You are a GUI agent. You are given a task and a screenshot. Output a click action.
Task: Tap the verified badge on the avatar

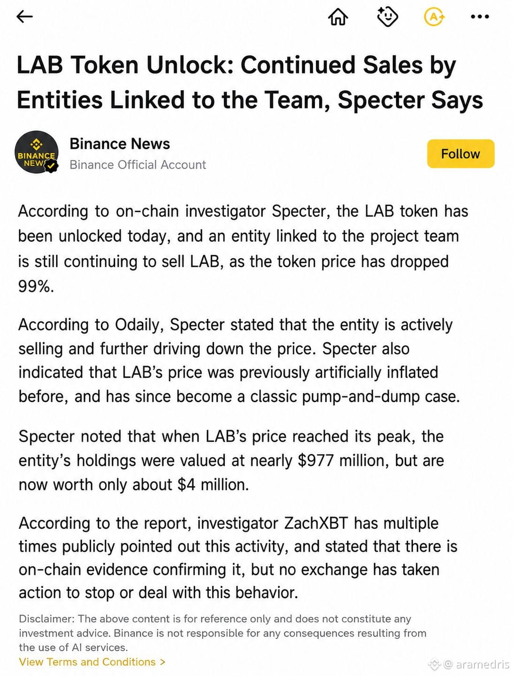[52, 165]
